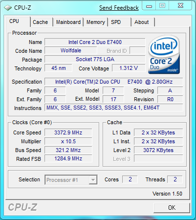Close the CPU-Z window
This screenshot has width=196, height=220.
[x=180, y=6]
